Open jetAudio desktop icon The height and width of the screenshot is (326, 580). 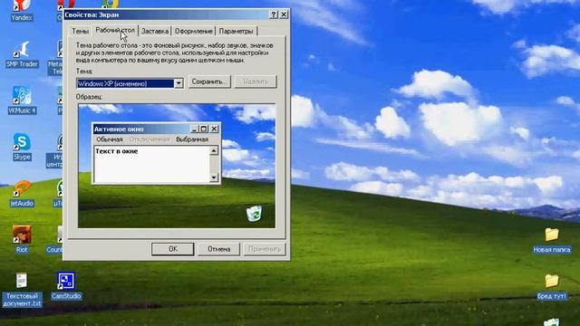pos(22,193)
